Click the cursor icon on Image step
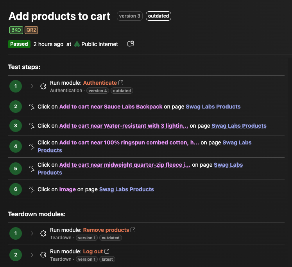The width and height of the screenshot is (292, 267). [32, 189]
